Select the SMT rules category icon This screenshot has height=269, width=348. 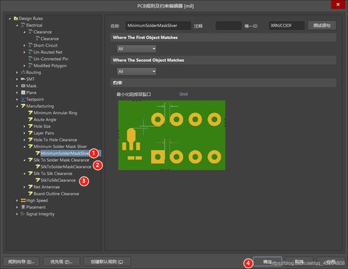(23, 79)
